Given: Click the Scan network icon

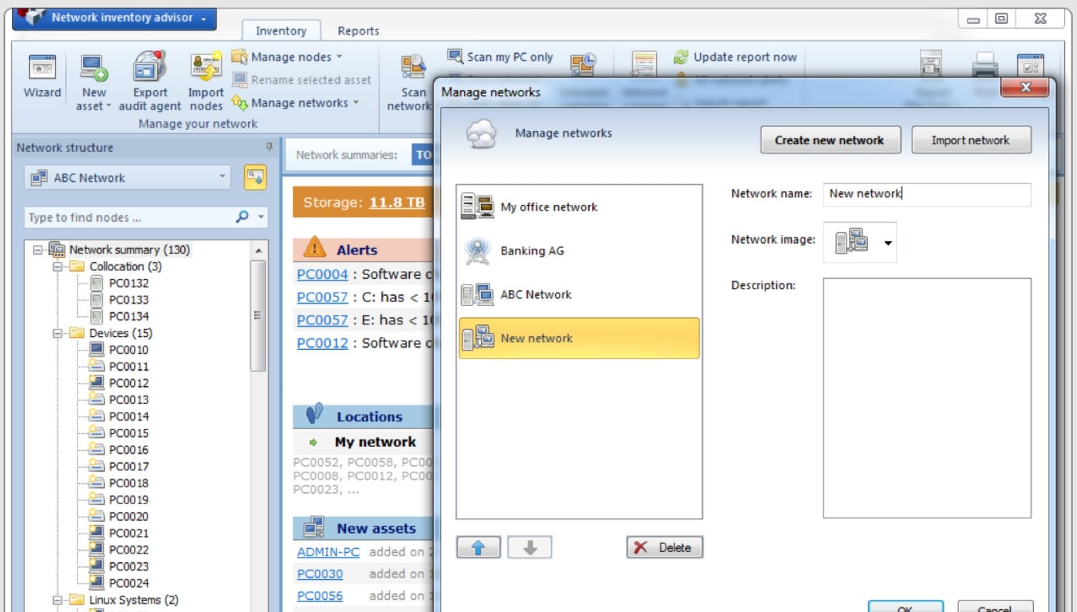Looking at the screenshot, I should coord(412,67).
